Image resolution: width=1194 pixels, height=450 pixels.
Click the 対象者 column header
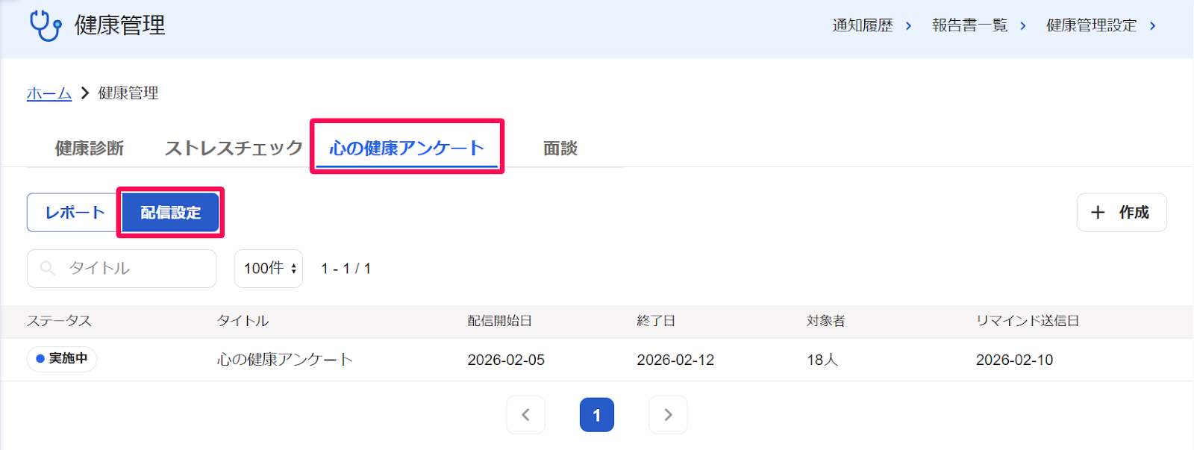coord(825,321)
